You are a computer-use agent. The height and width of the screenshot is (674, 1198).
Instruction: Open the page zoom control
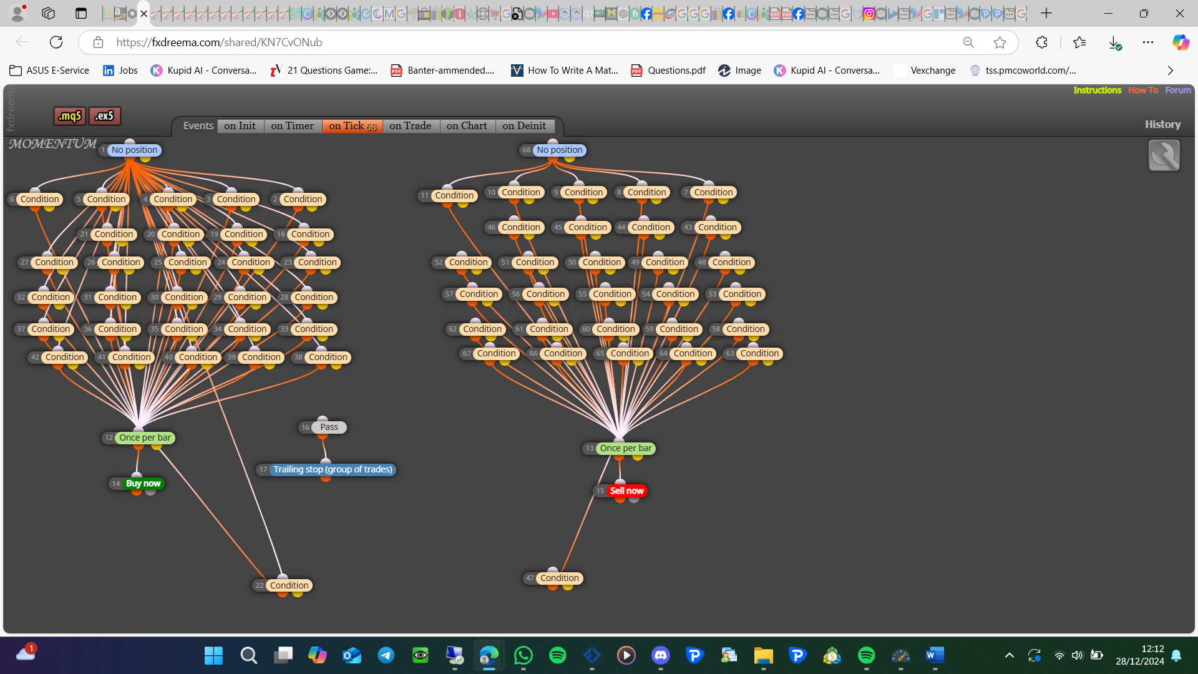click(x=968, y=42)
